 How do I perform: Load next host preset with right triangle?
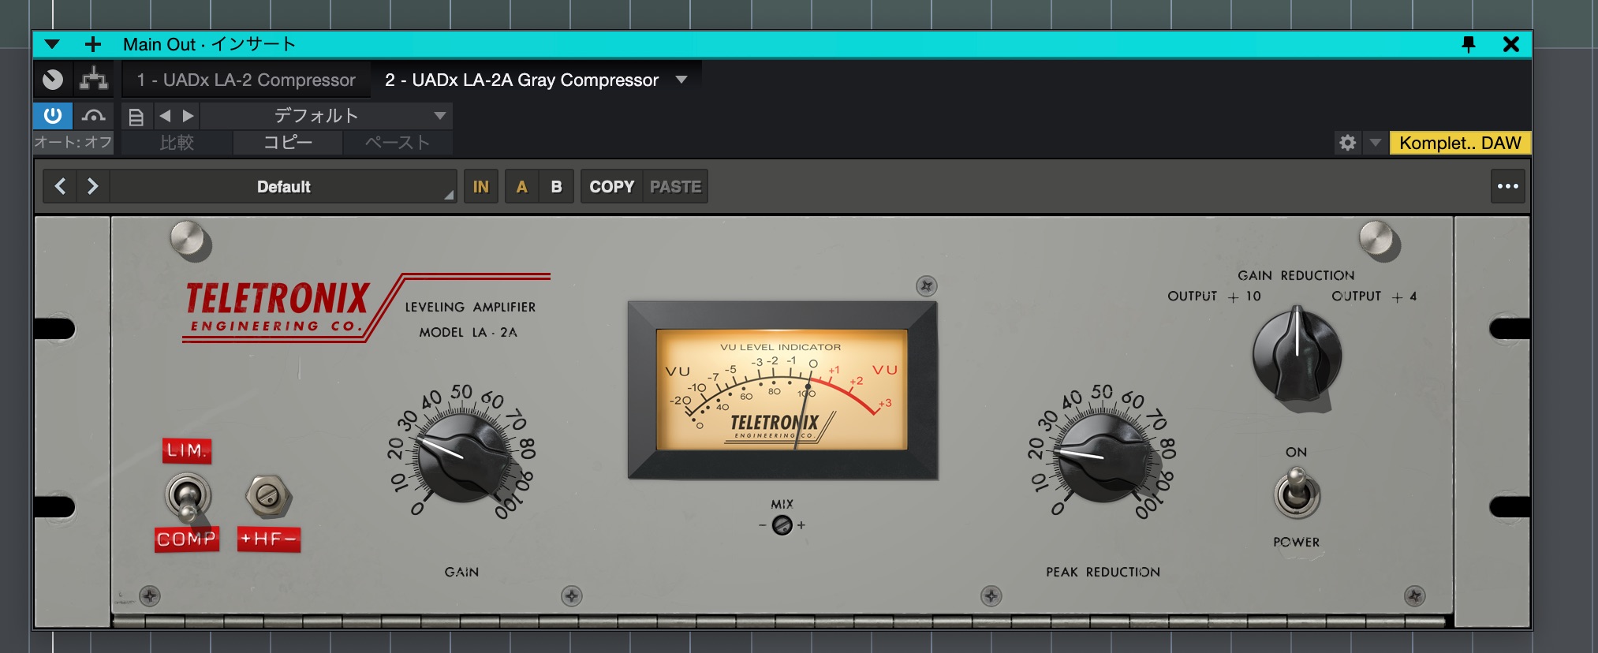pos(188,116)
